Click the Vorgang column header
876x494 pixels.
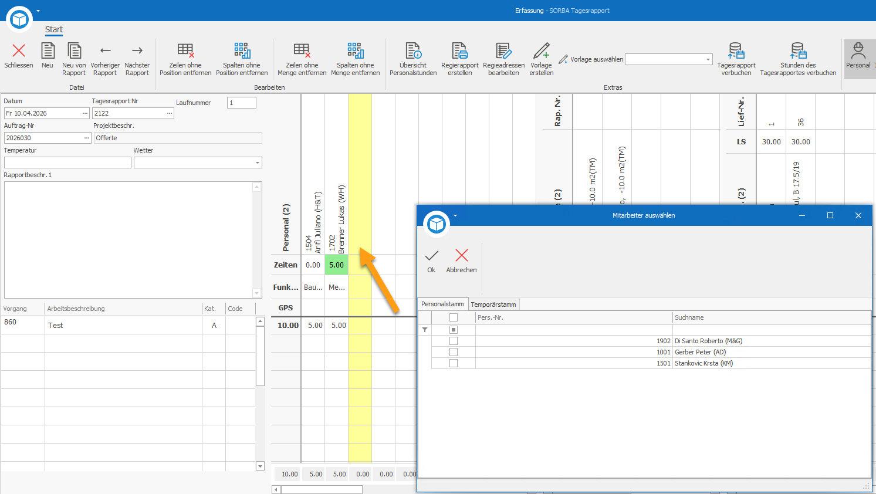[23, 309]
